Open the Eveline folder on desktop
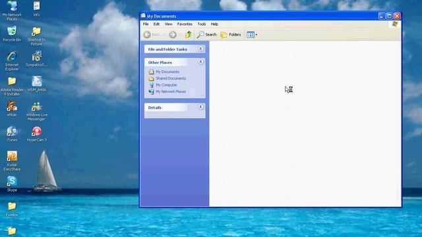 (x=12, y=209)
